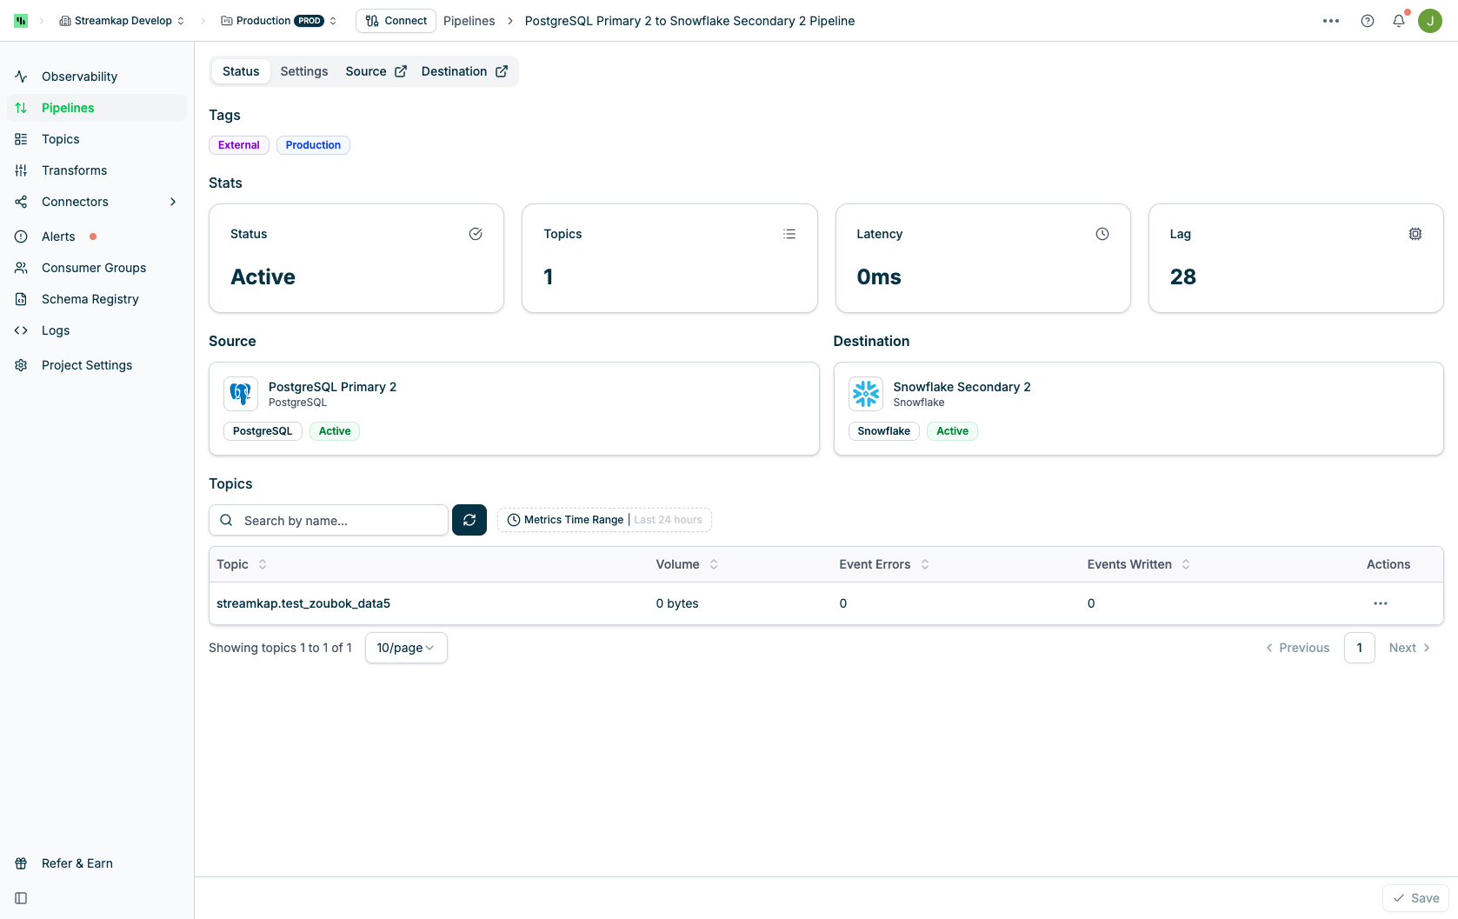Click the Project Settings gear icon
This screenshot has height=919, width=1458.
coord(21,365)
